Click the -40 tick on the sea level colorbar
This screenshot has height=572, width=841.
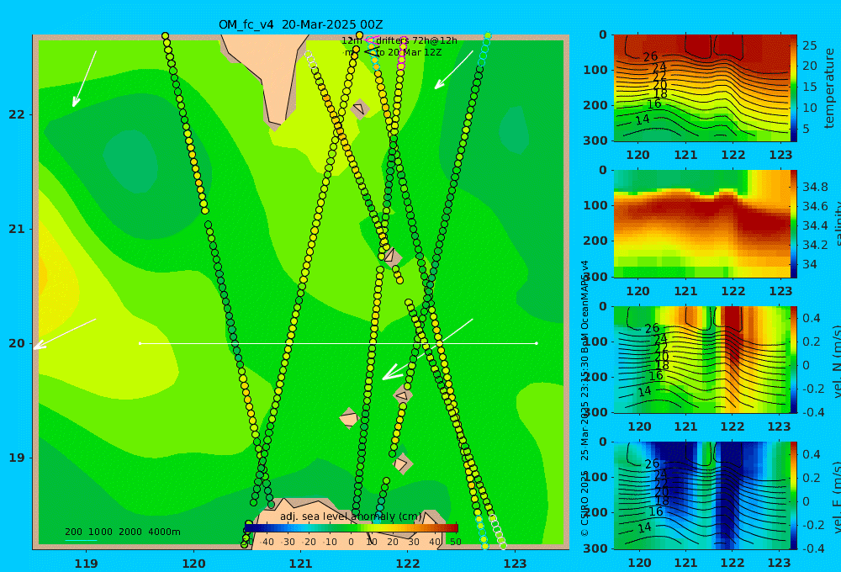pyautogui.click(x=267, y=542)
